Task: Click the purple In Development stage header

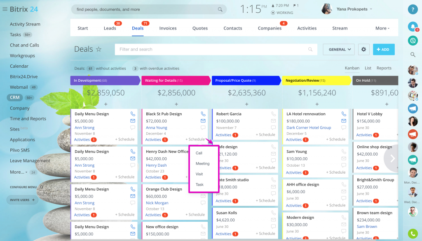Action: [x=105, y=80]
